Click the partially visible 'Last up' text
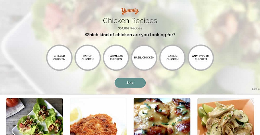Image resolution: width=260 pixels, height=135 pixels. (256, 89)
